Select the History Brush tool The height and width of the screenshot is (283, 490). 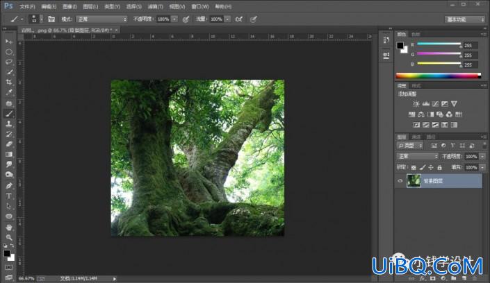coord(9,134)
